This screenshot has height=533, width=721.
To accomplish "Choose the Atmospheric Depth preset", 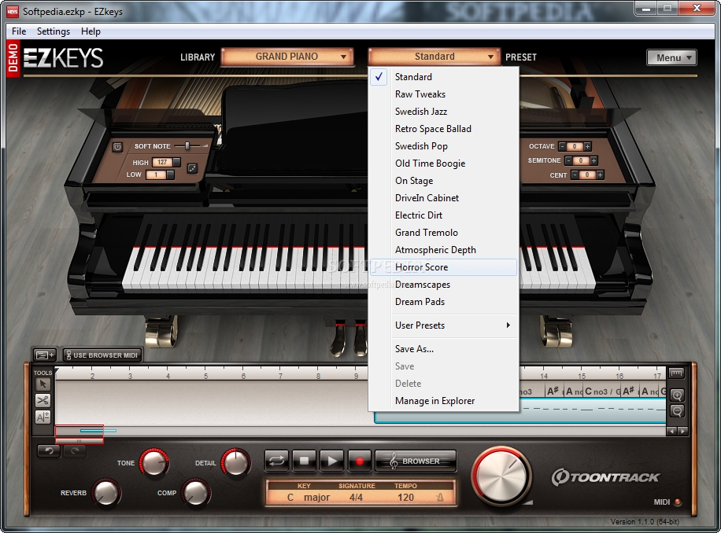I will tap(443, 250).
